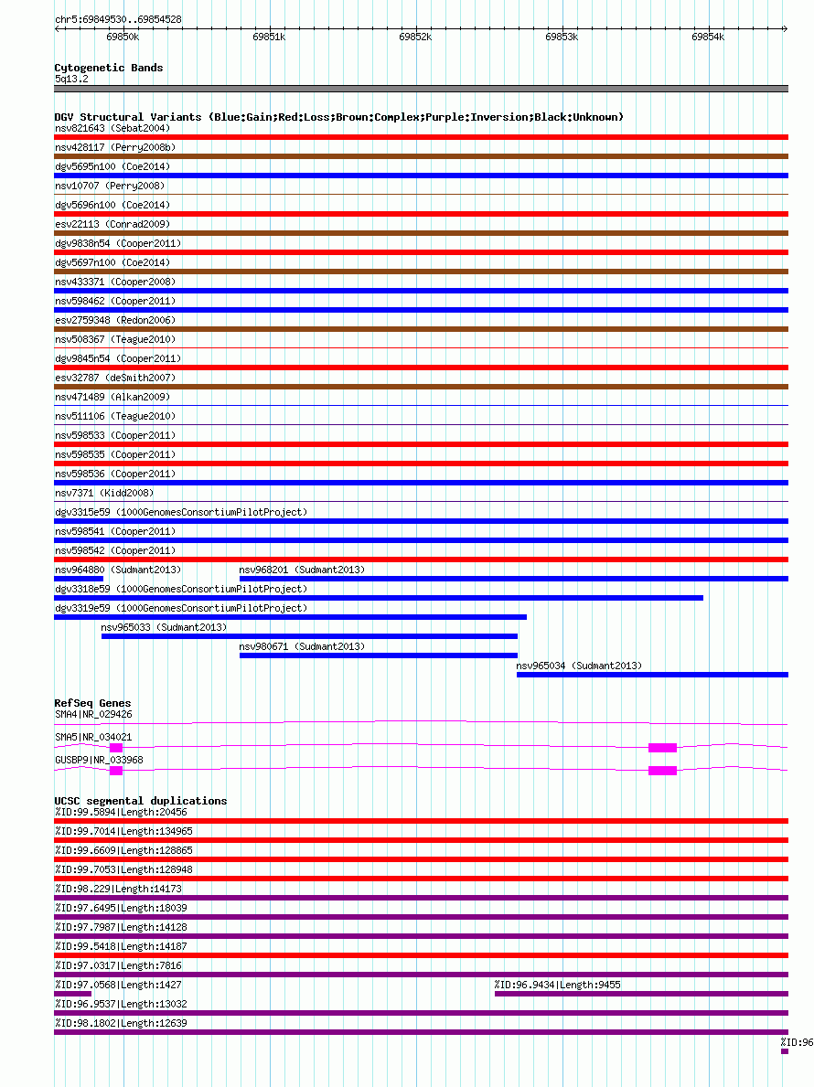Select variant esv2759348 (Redon2006)
The height and width of the screenshot is (1087, 814).
115,320
